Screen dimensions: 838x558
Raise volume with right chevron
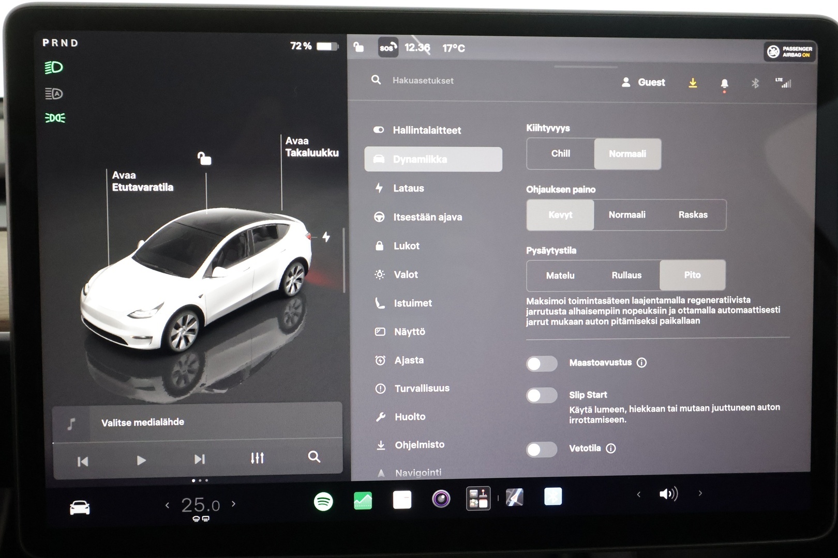tap(700, 493)
